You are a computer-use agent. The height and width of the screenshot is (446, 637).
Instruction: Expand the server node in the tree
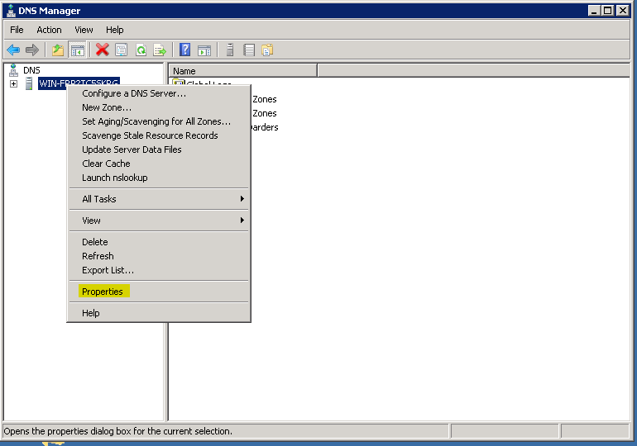(13, 83)
